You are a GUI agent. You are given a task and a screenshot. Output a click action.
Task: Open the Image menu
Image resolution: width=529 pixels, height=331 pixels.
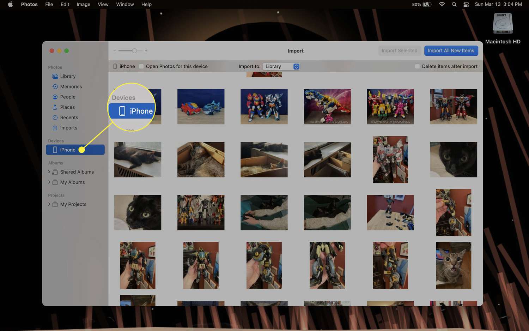(83, 4)
